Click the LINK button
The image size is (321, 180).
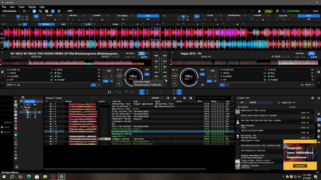[x=70, y=11]
